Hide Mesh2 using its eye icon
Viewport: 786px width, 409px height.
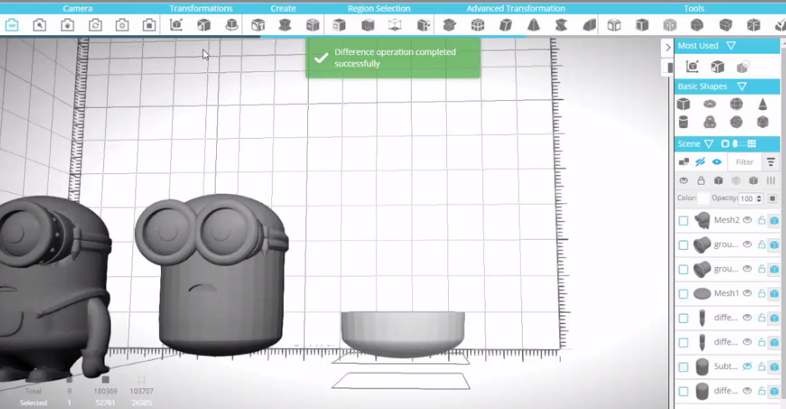(747, 220)
